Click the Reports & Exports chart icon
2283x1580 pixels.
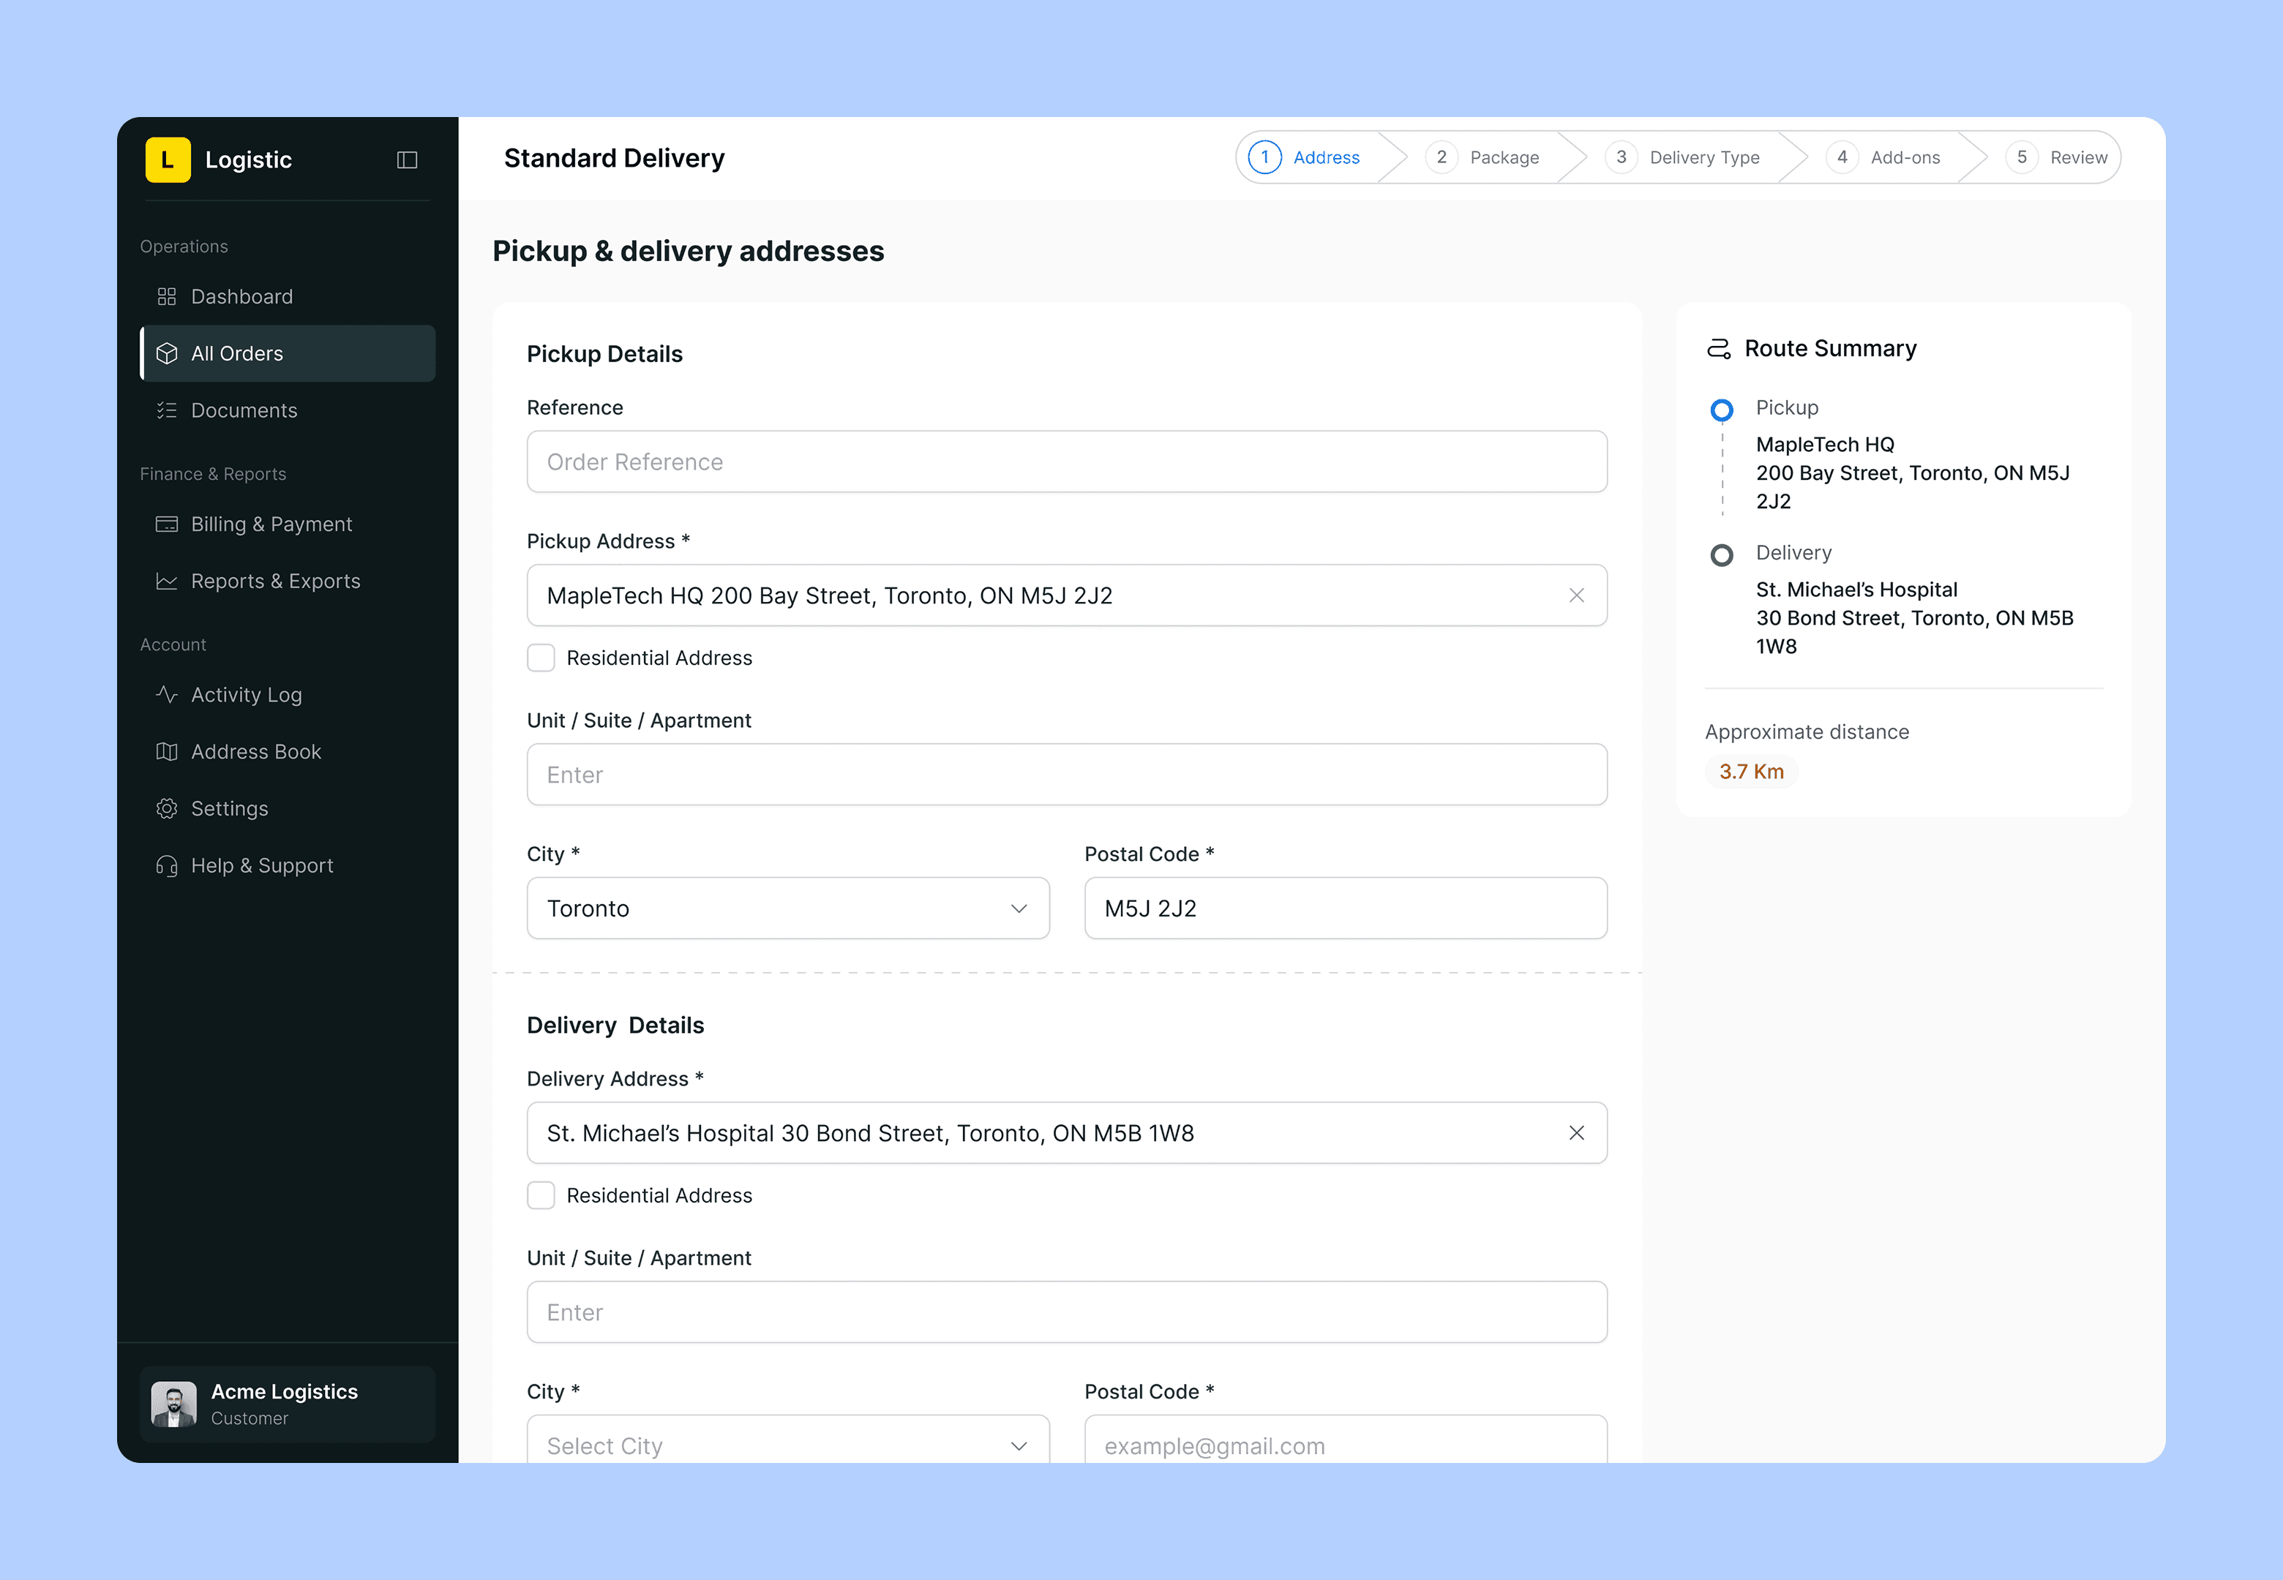coord(166,581)
